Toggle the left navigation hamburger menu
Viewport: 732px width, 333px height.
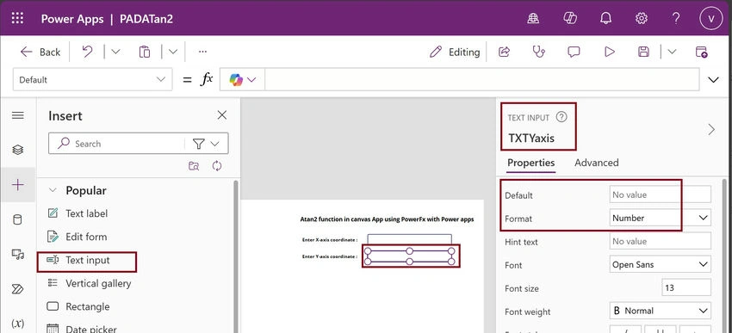(18, 115)
